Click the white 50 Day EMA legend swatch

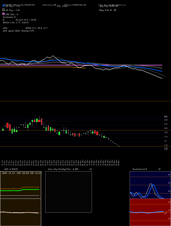point(3,10)
